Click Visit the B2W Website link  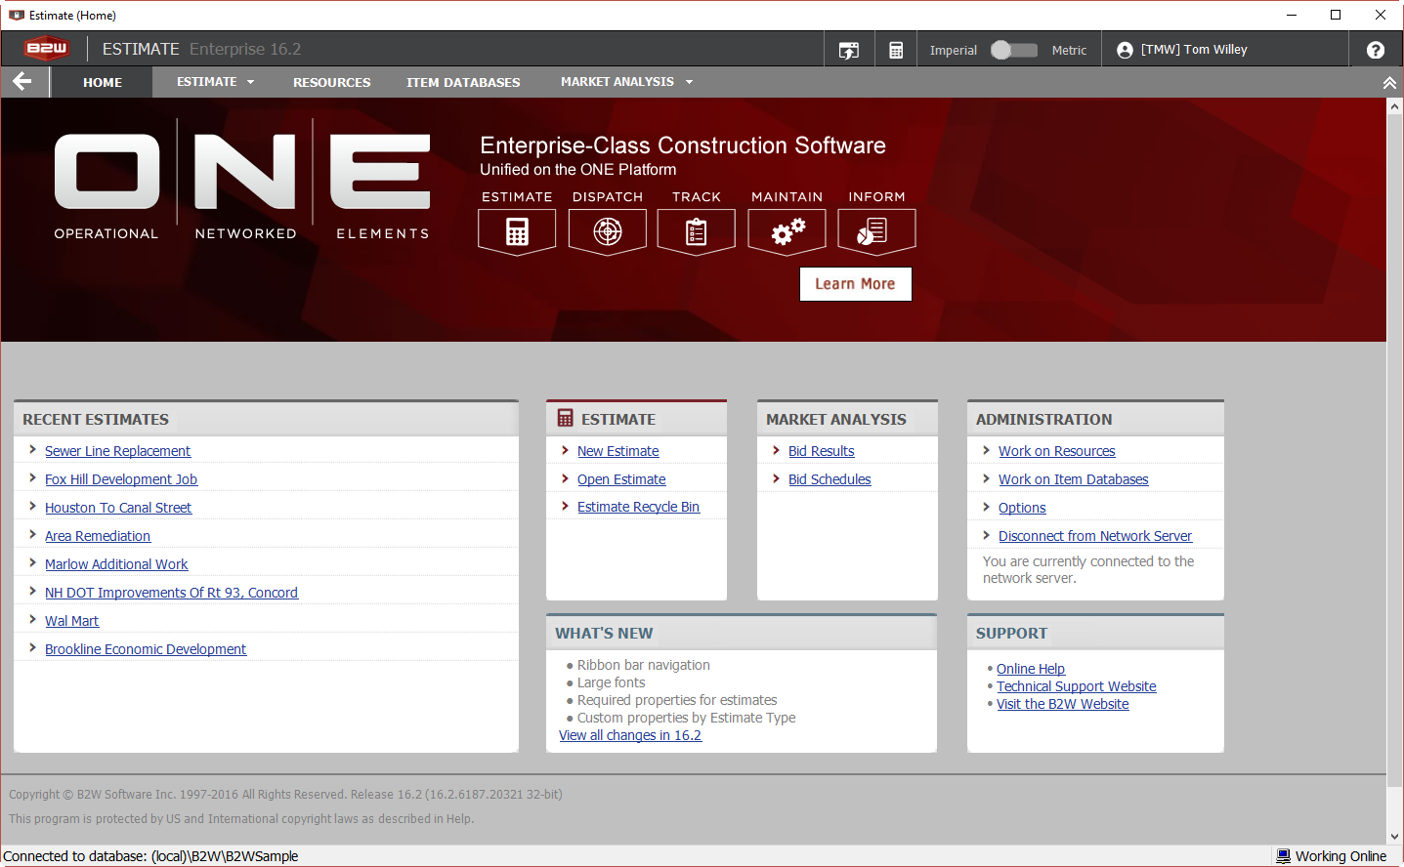click(x=1062, y=704)
